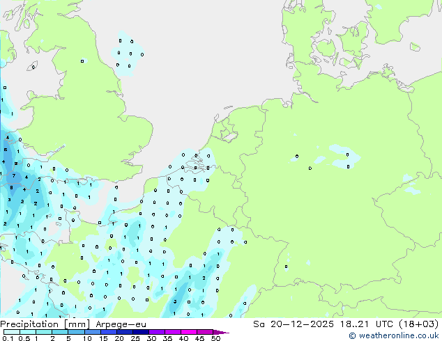
Task: Click the '35' legend scale label
Action: [167, 338]
